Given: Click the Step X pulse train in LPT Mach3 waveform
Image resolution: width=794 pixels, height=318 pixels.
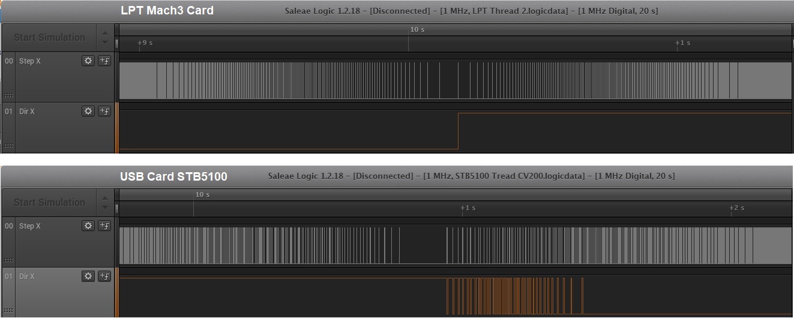Looking at the screenshot, I should point(456,80).
